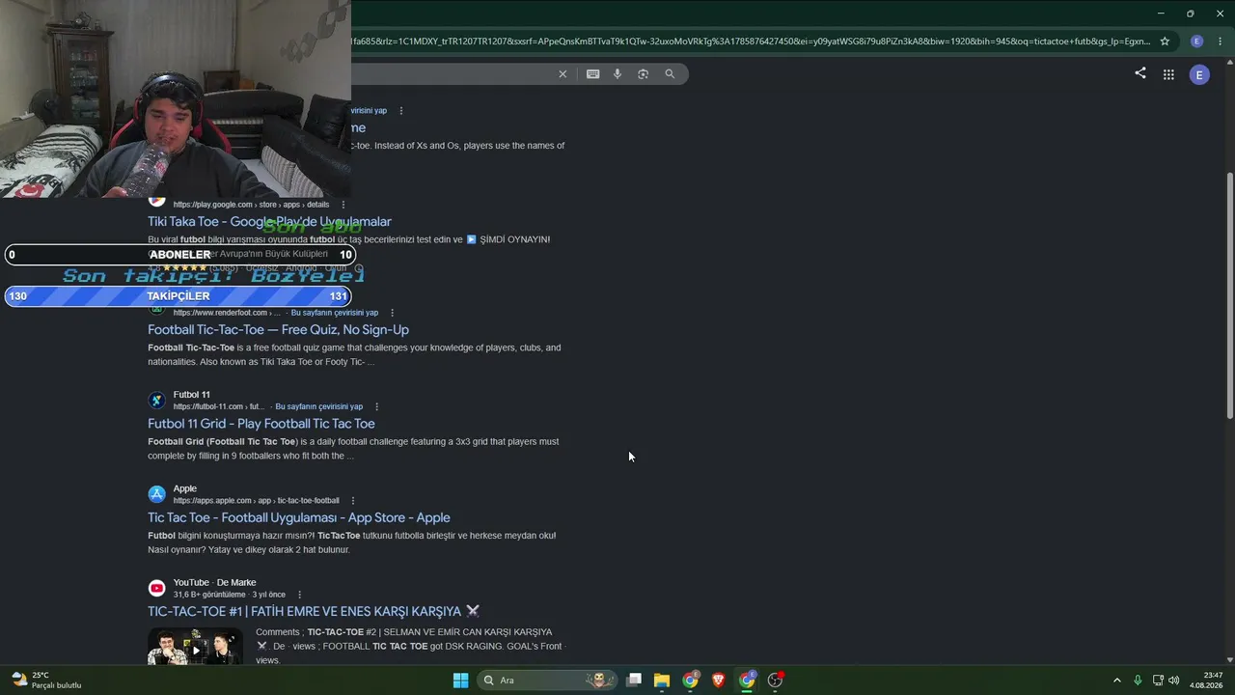Open the Google apps grid
Viewport: 1235px width, 695px height.
[x=1168, y=74]
